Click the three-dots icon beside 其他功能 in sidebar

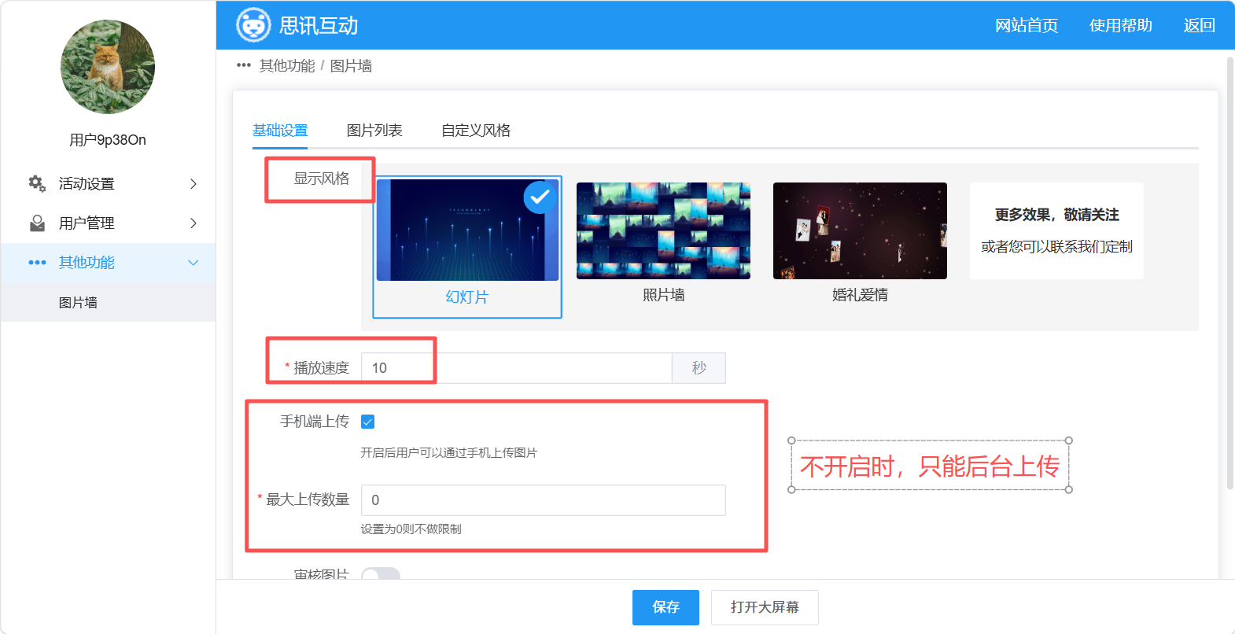coord(37,263)
